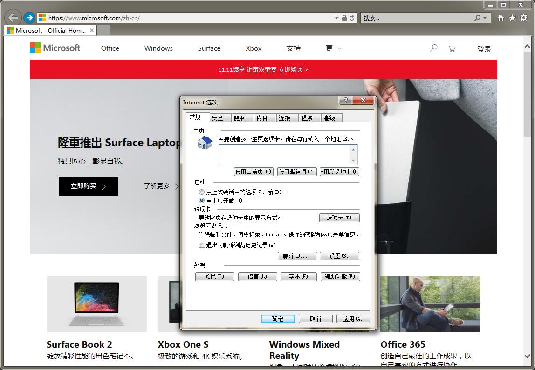Click the magnifier icon in browser search box
Image resolution: width=535 pixels, height=370 pixels.
477,18
